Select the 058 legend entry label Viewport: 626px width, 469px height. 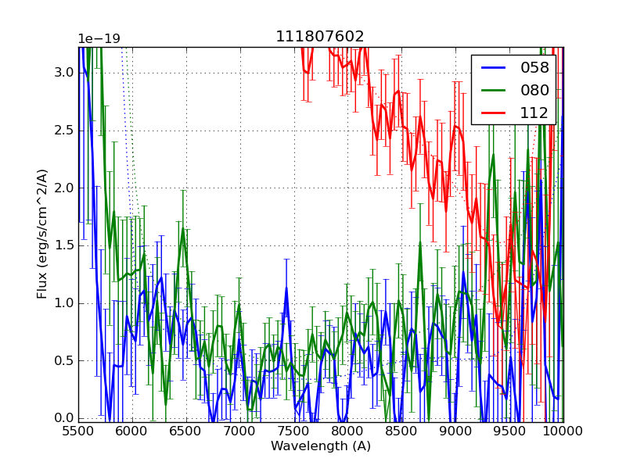pos(534,67)
